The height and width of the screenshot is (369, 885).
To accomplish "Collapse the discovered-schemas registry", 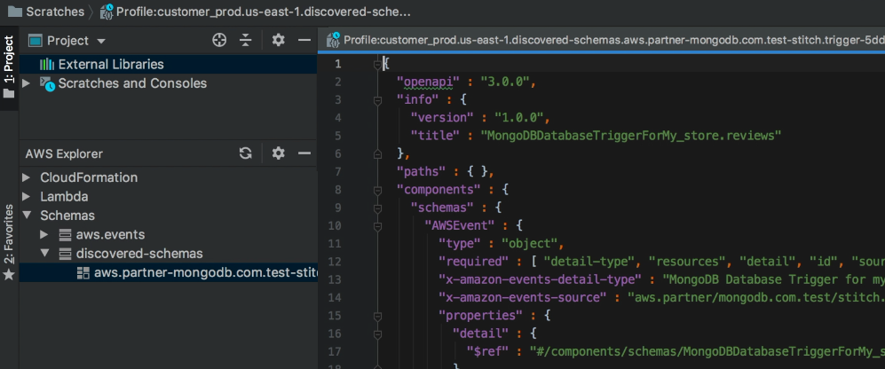I will [x=44, y=254].
